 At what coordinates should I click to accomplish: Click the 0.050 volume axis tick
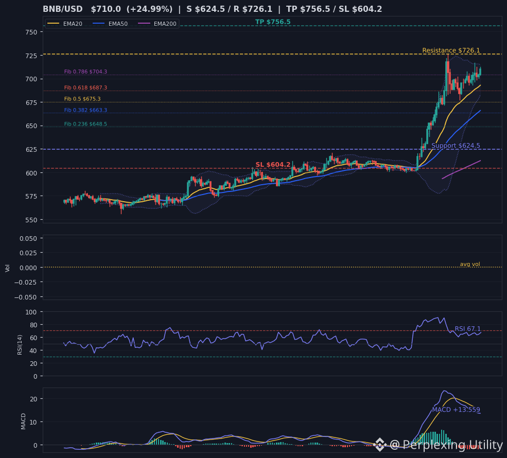coord(28,239)
